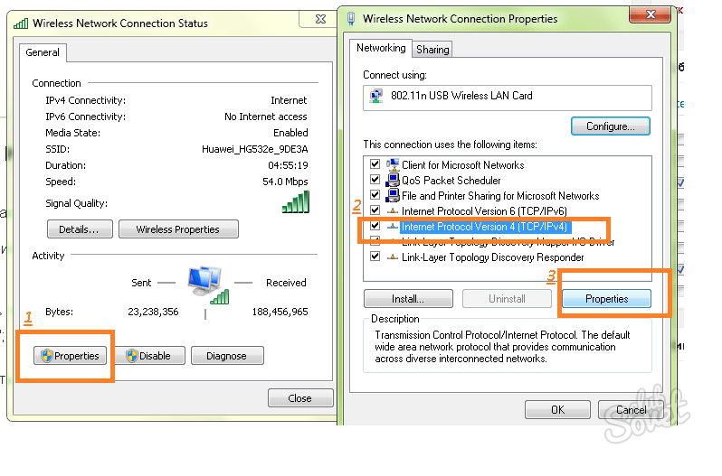Switch to the Networking tab
Screen dimensions: 722x476
click(381, 48)
